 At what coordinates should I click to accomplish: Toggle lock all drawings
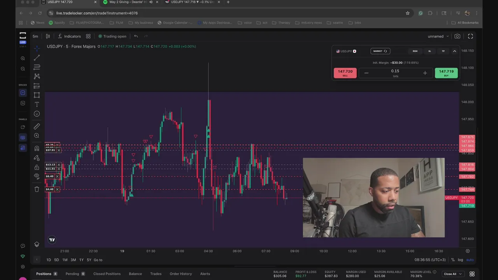click(37, 167)
